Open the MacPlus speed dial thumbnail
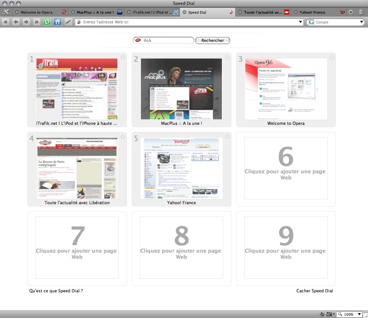This screenshot has width=368, height=318. (182, 89)
